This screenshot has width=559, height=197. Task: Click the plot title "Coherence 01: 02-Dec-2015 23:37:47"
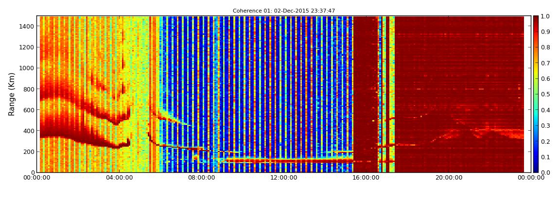point(284,11)
